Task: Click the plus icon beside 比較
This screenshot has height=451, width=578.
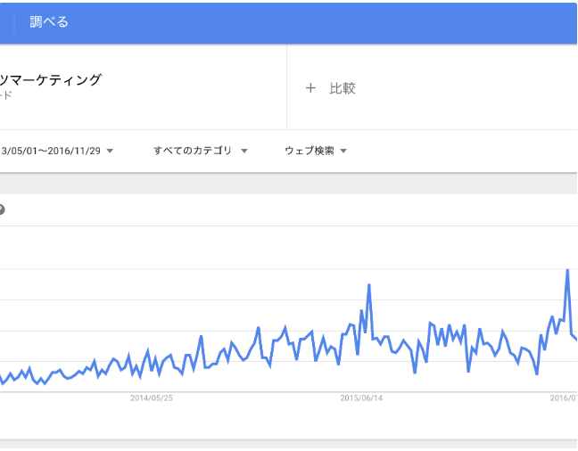Action: [x=310, y=88]
